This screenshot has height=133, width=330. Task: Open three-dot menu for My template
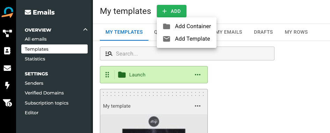[198, 106]
